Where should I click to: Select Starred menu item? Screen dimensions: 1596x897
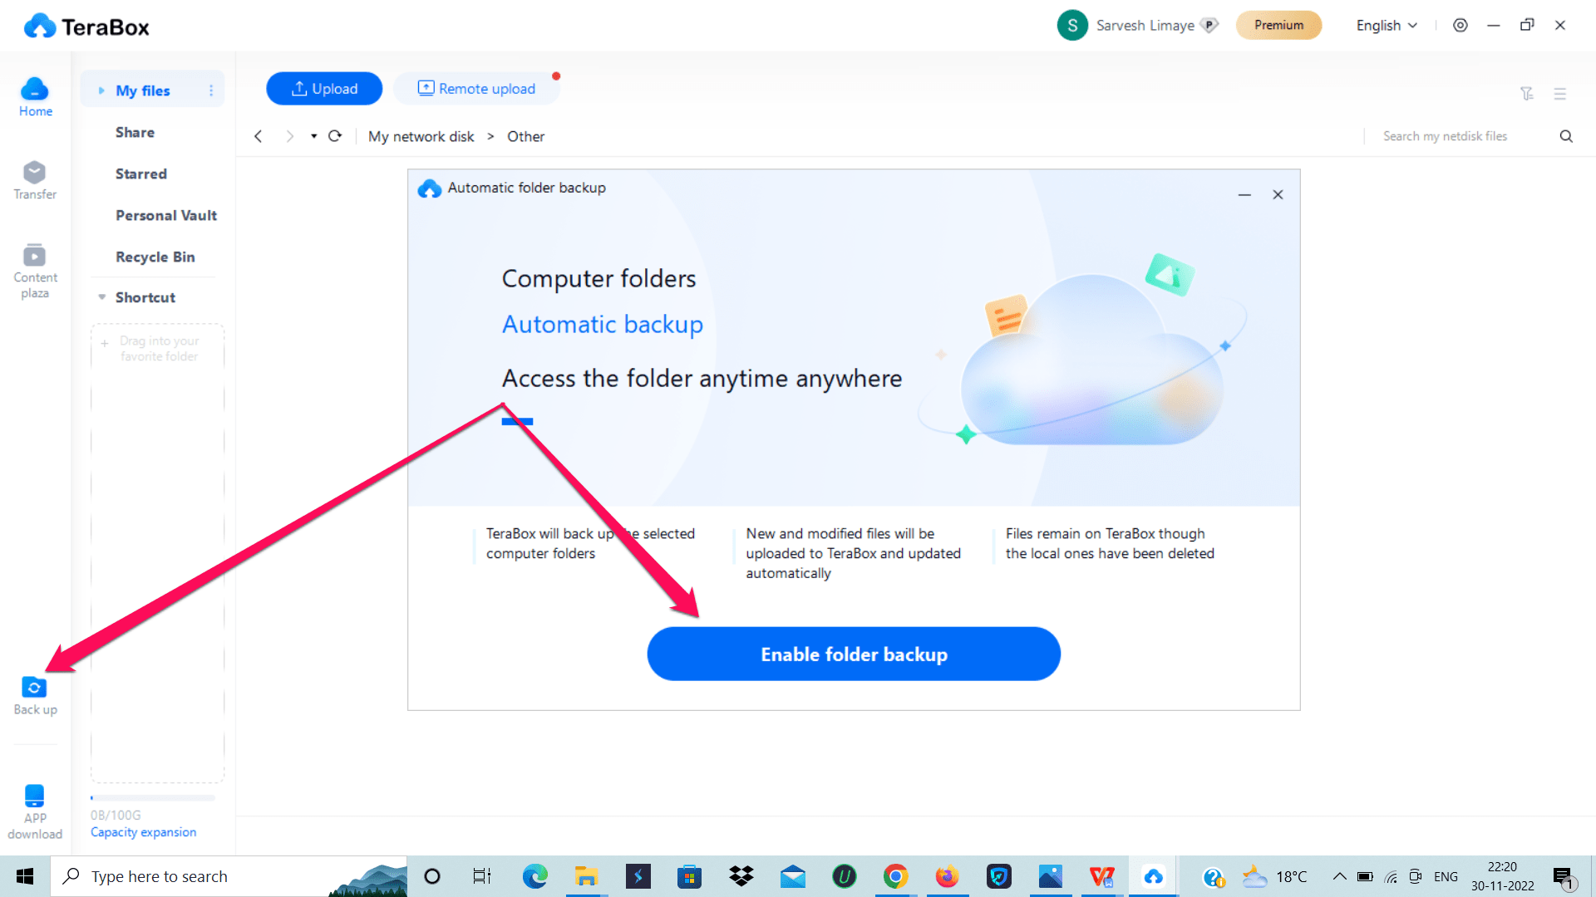(x=140, y=173)
